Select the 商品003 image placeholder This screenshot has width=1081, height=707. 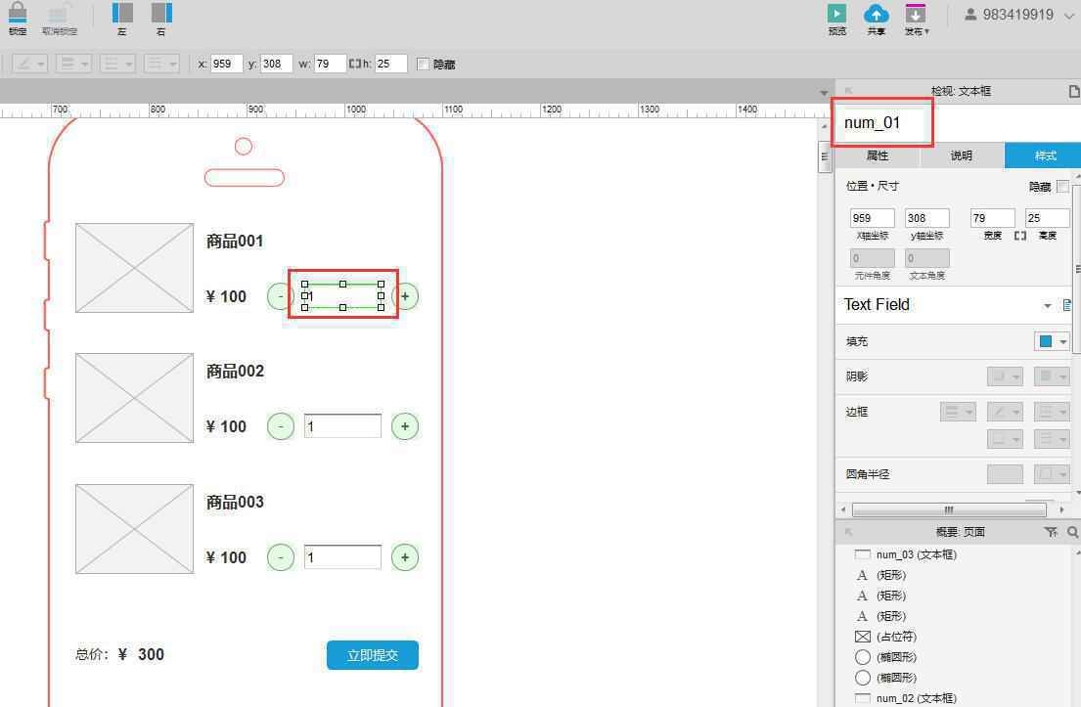[x=134, y=529]
